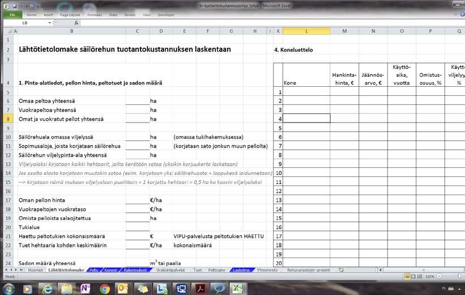The width and height of the screenshot is (465, 295).
Task: Click the 'Hankinta-hinta, €' column heading cell
Action: click(x=344, y=75)
